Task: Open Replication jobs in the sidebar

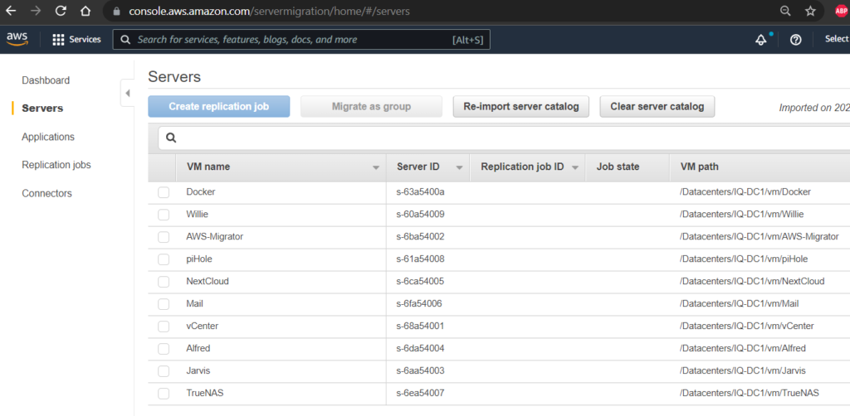Action: (x=56, y=165)
